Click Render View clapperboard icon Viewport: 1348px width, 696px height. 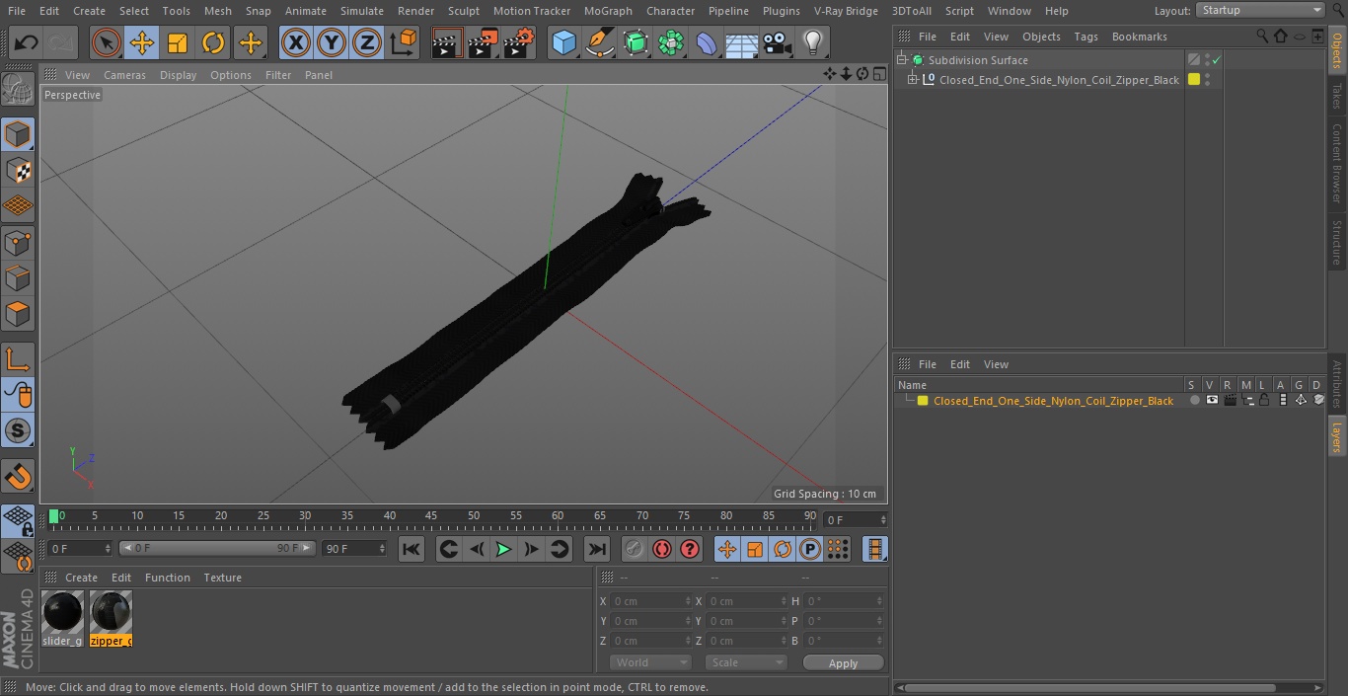pos(447,42)
